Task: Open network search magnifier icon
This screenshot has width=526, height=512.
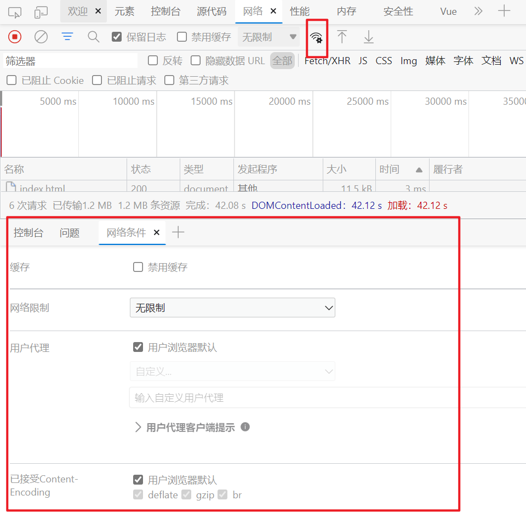Action: click(x=94, y=37)
